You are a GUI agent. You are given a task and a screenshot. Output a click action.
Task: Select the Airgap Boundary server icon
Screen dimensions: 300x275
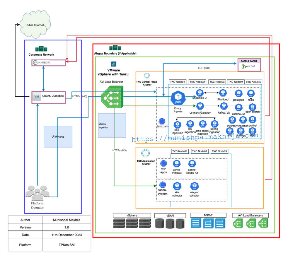click(115, 48)
